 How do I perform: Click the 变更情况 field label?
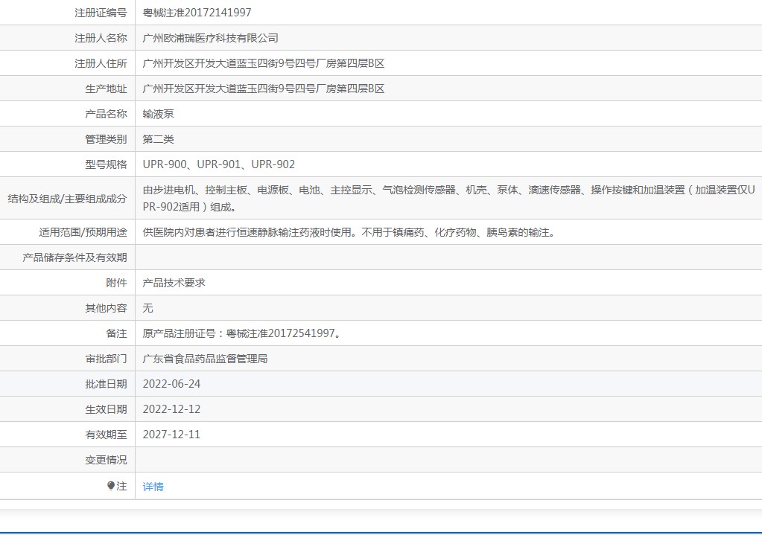[x=106, y=460]
